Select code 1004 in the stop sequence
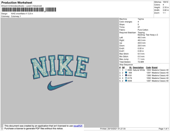 [149, 70]
